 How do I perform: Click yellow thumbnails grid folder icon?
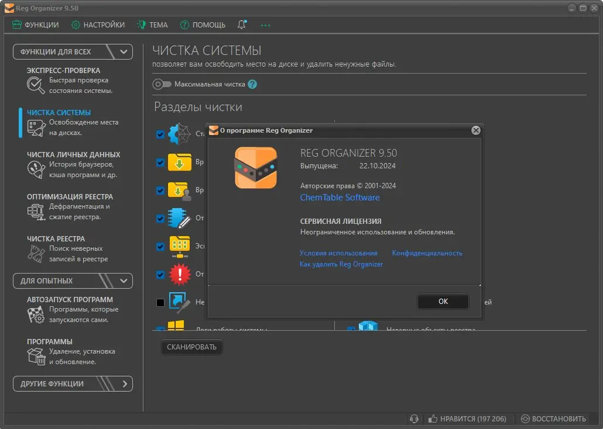[180, 246]
